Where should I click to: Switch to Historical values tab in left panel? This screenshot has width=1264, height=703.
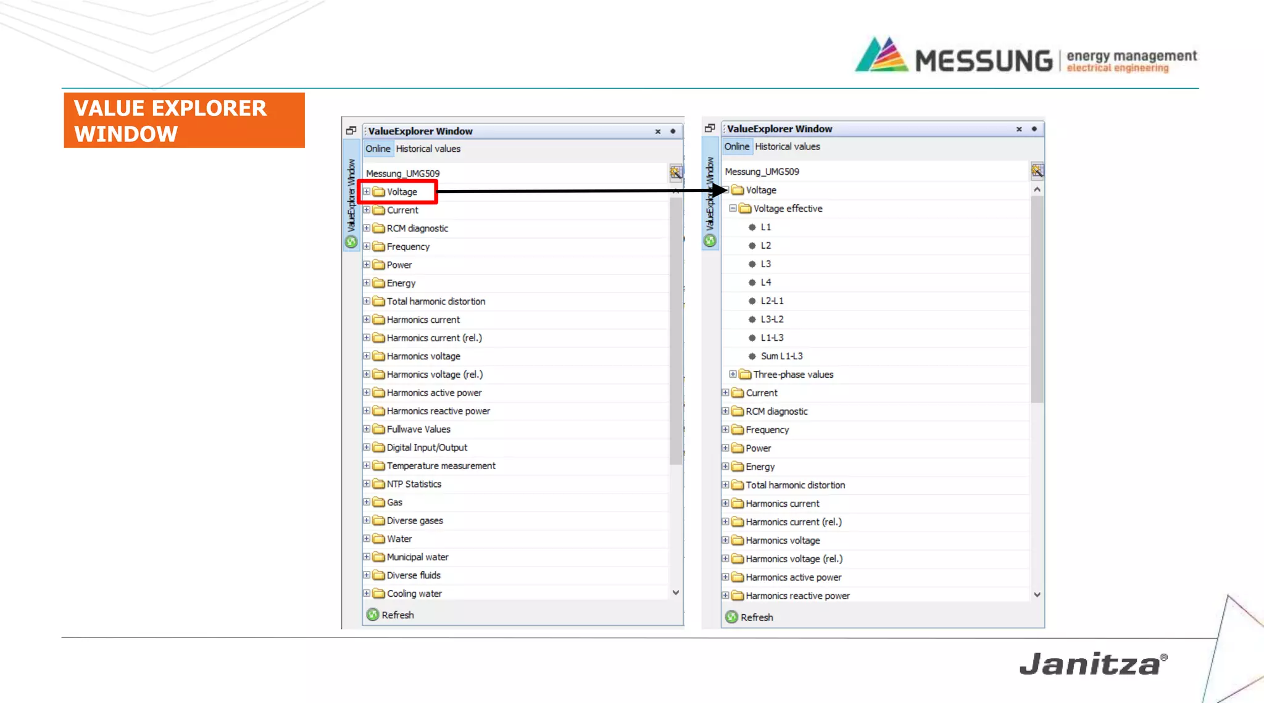(x=428, y=149)
